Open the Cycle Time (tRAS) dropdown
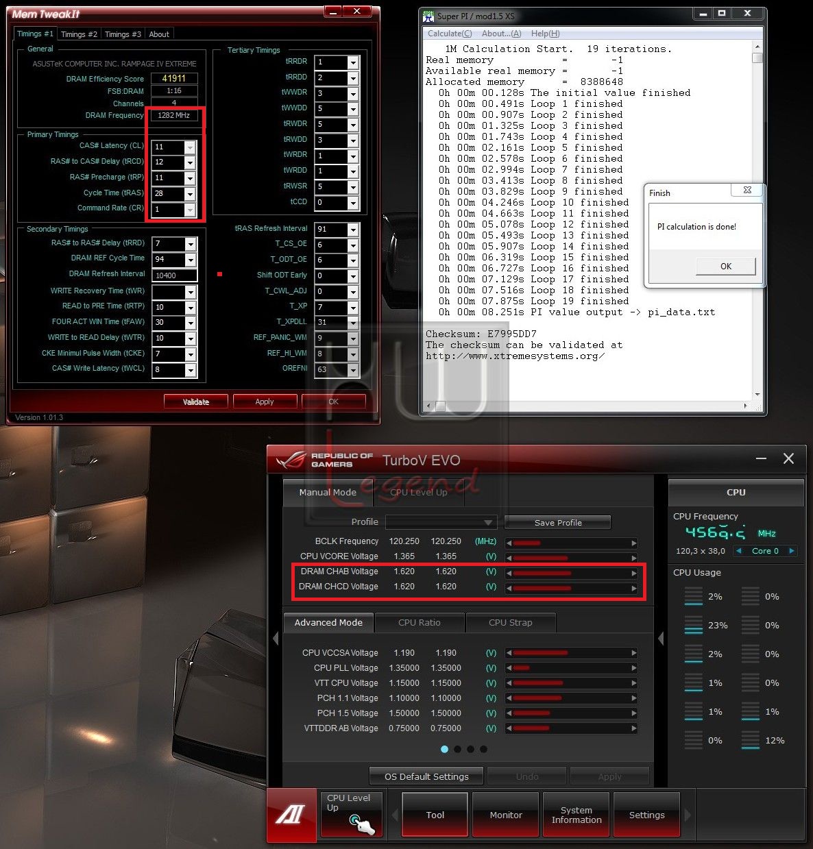The image size is (813, 849). point(190,194)
